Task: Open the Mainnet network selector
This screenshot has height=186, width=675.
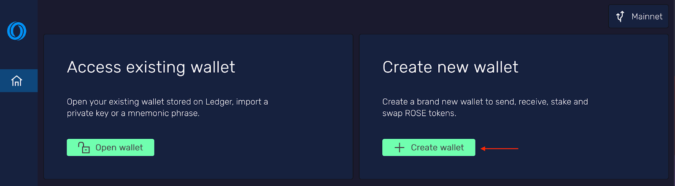Action: pyautogui.click(x=638, y=16)
